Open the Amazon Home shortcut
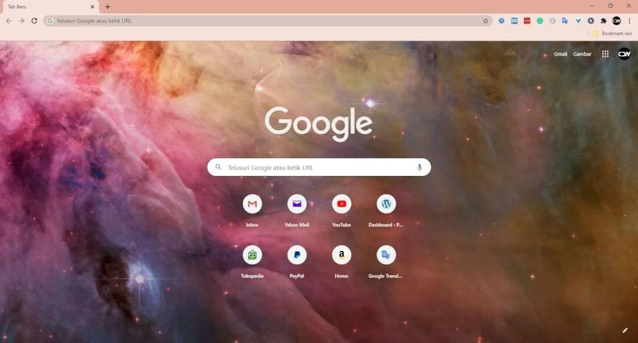Screen dimensions: 638x343 tap(341, 262)
